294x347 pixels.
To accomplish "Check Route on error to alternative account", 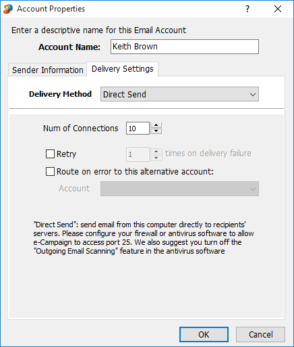I will click(x=50, y=171).
